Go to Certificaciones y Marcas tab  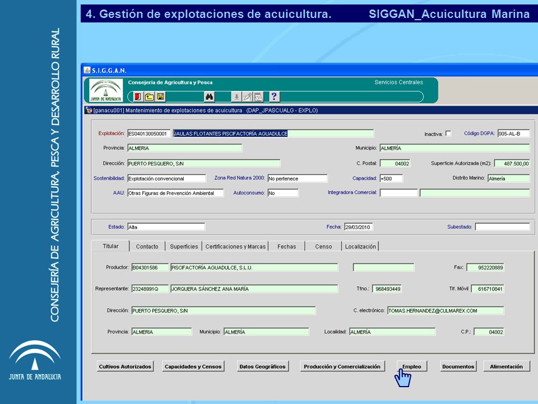[235, 246]
